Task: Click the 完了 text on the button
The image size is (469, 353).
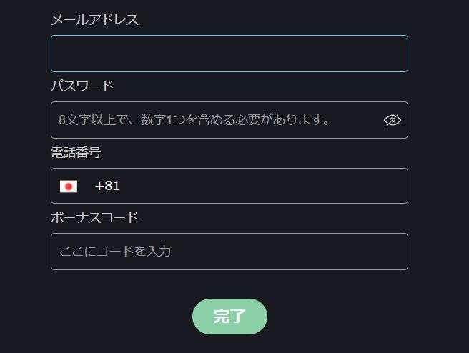Action: point(229,317)
